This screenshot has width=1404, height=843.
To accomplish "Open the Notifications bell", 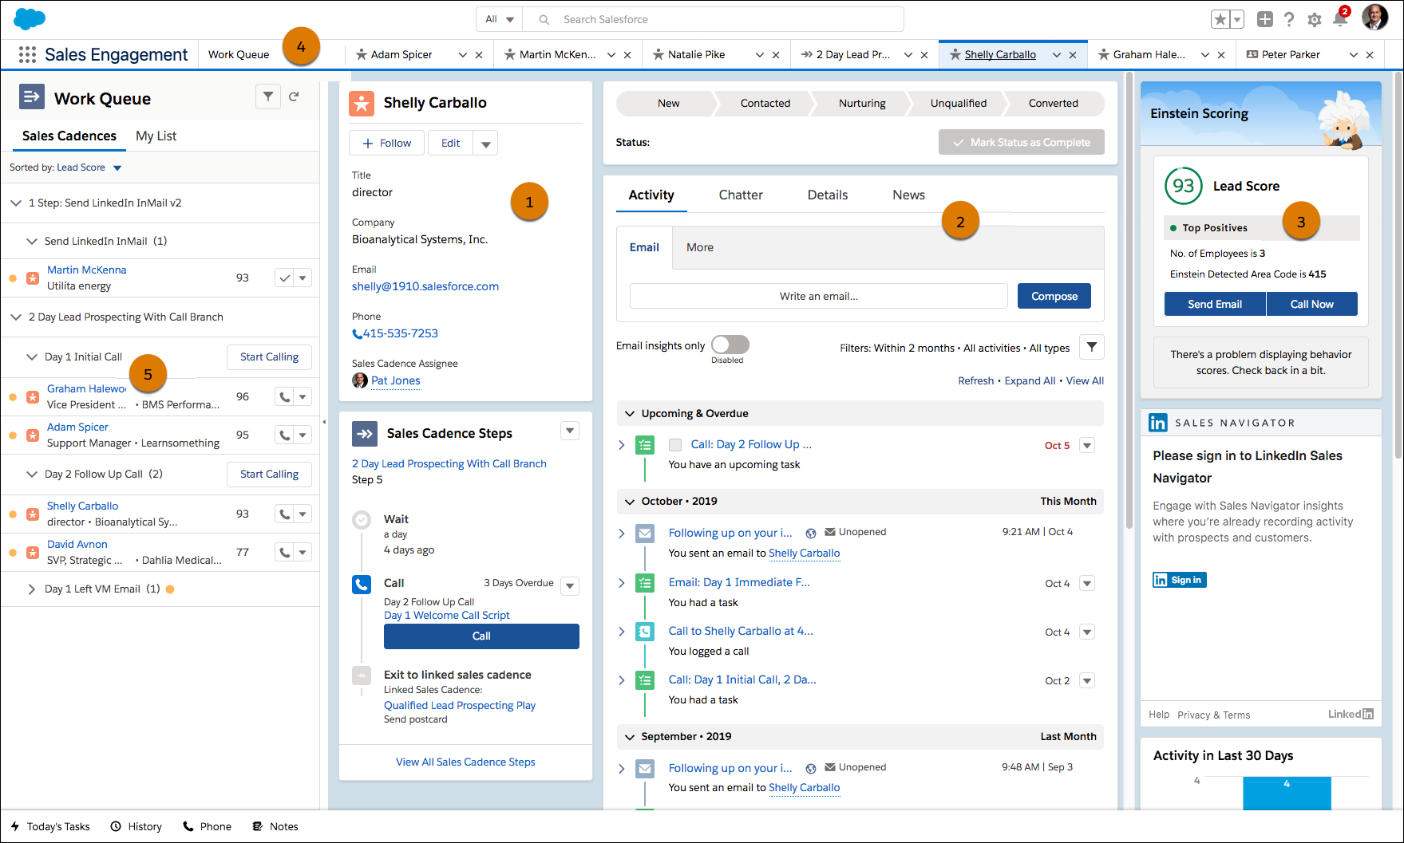I will pos(1340,19).
